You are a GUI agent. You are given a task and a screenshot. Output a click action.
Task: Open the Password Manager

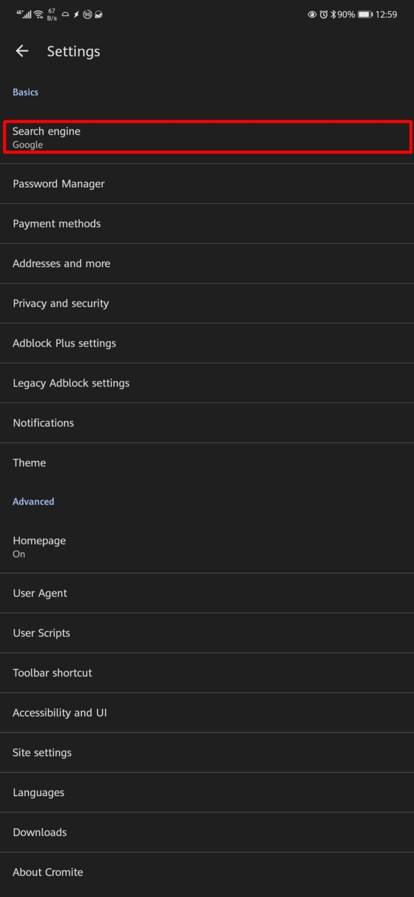207,183
